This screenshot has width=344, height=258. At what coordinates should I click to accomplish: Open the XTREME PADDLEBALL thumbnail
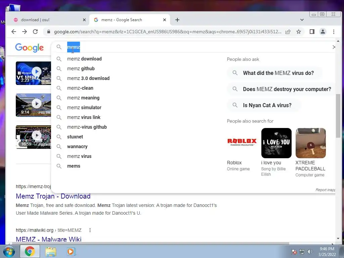311,143
